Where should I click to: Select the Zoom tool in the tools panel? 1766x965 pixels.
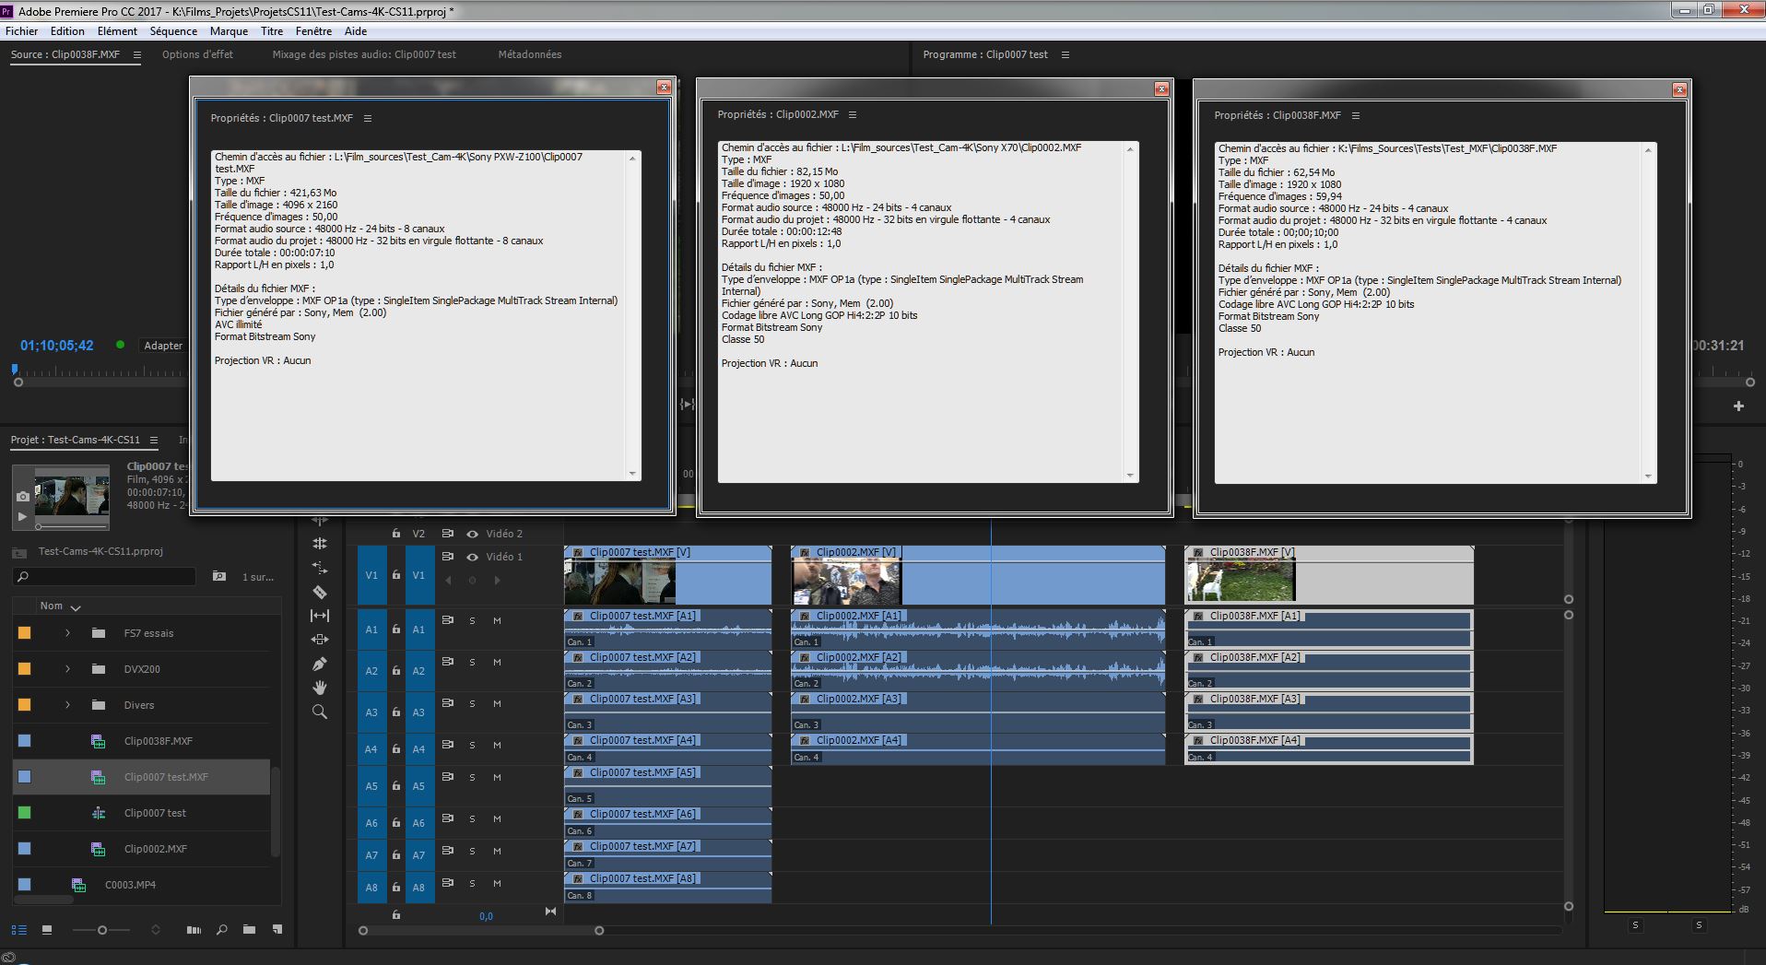320,712
